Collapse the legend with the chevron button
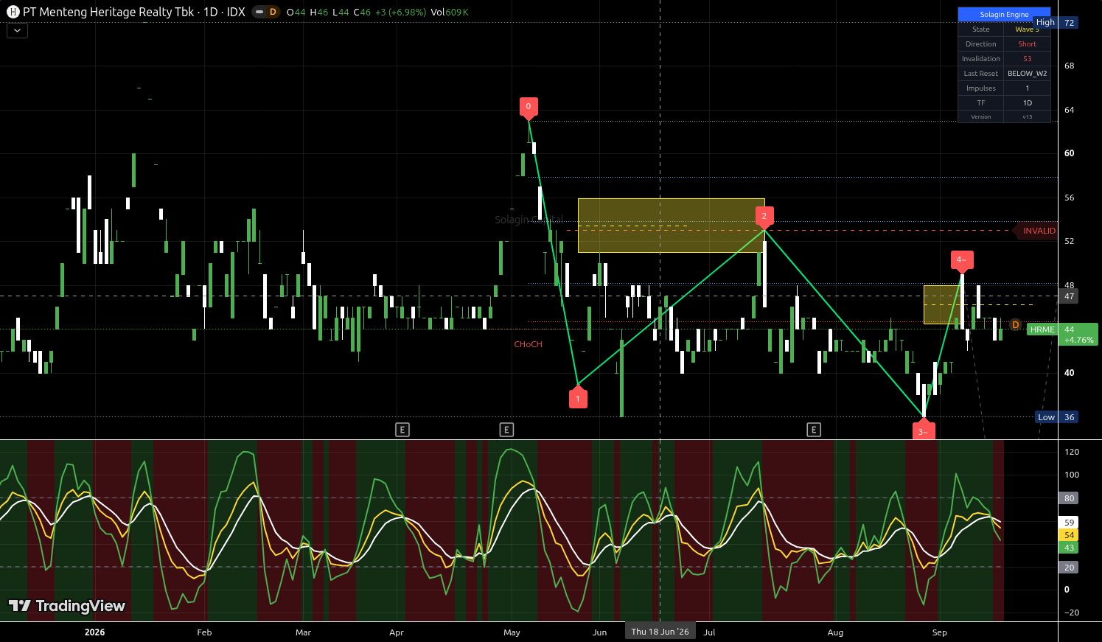 [17, 31]
